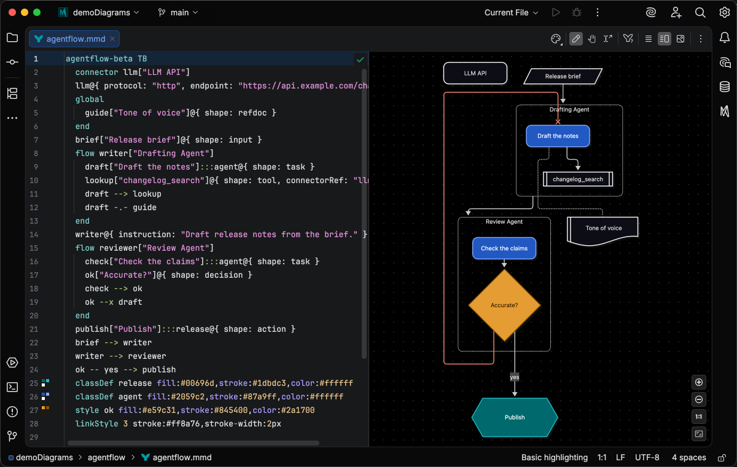The height and width of the screenshot is (467, 737).
Task: Open the editor toolbar more options
Action: pyautogui.click(x=700, y=39)
